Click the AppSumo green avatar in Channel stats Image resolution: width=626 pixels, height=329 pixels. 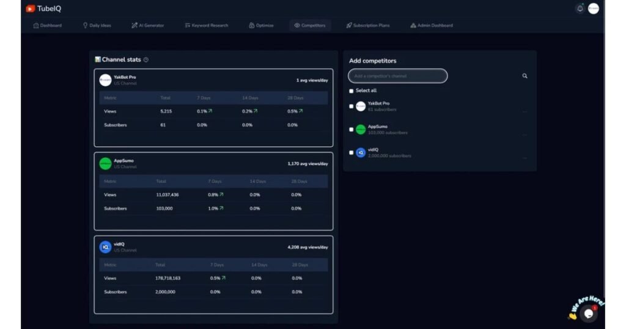(105, 164)
